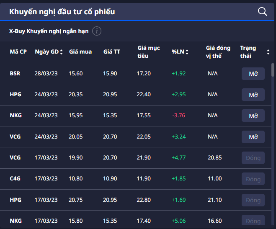Image resolution: width=276 pixels, height=229 pixels.
Task: Click Đóng button for VCG 17/03/23 row
Action: (253, 158)
